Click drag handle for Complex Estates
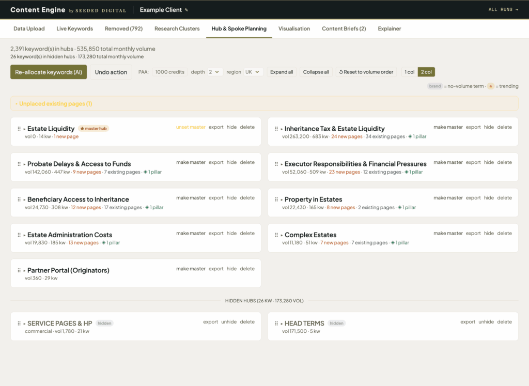The width and height of the screenshot is (529, 386). (276, 235)
